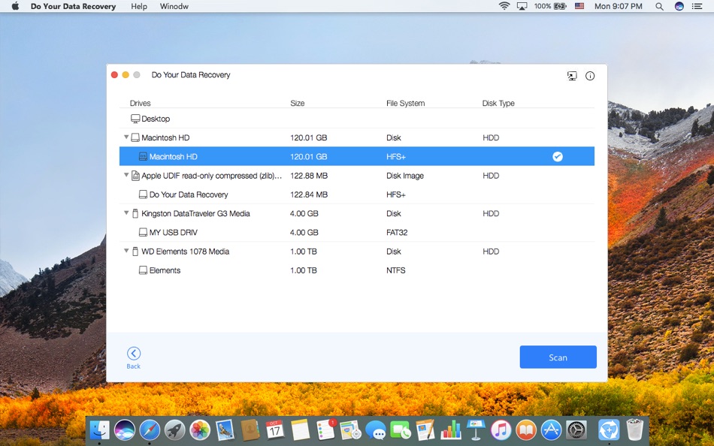The width and height of the screenshot is (714, 446).
Task: Click the Disk Image file system cell
Action: (x=405, y=176)
